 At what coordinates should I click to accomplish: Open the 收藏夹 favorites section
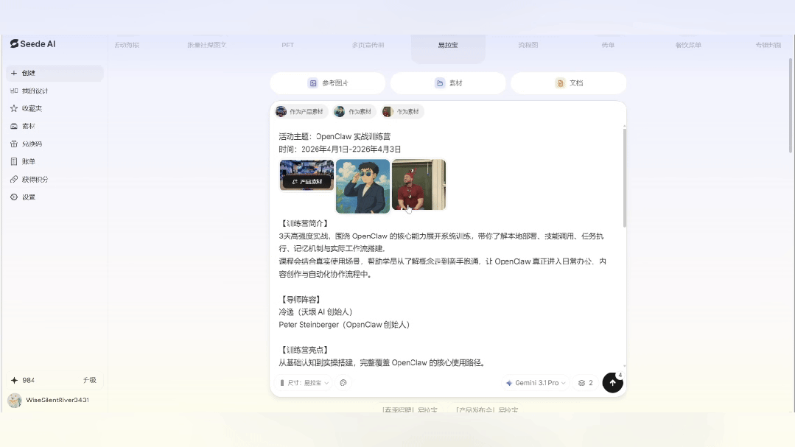pos(29,108)
